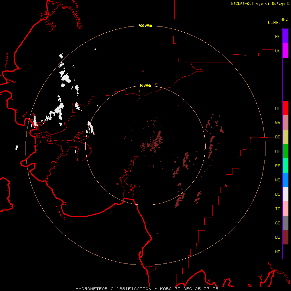Click the BD legend label
The image size is (291, 291).
point(278,137)
